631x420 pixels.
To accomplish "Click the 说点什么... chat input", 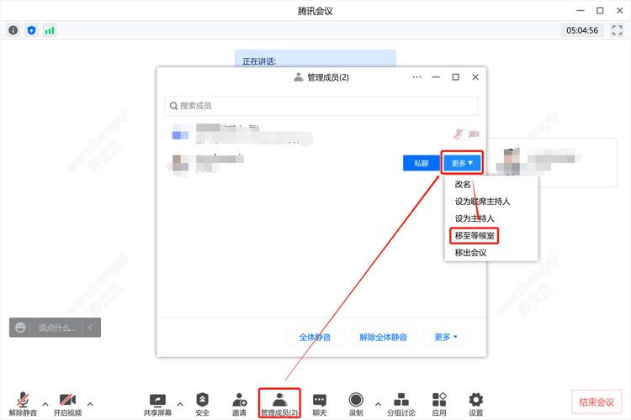I will click(x=56, y=328).
